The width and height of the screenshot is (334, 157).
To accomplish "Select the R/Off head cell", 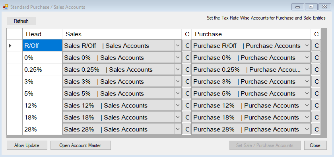I will [x=43, y=46].
